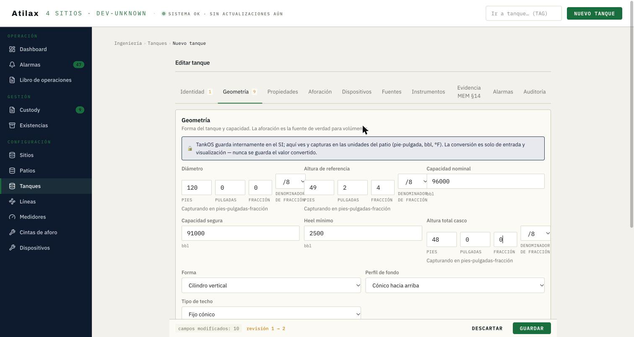Click the Alarmas bell icon

[12, 65]
